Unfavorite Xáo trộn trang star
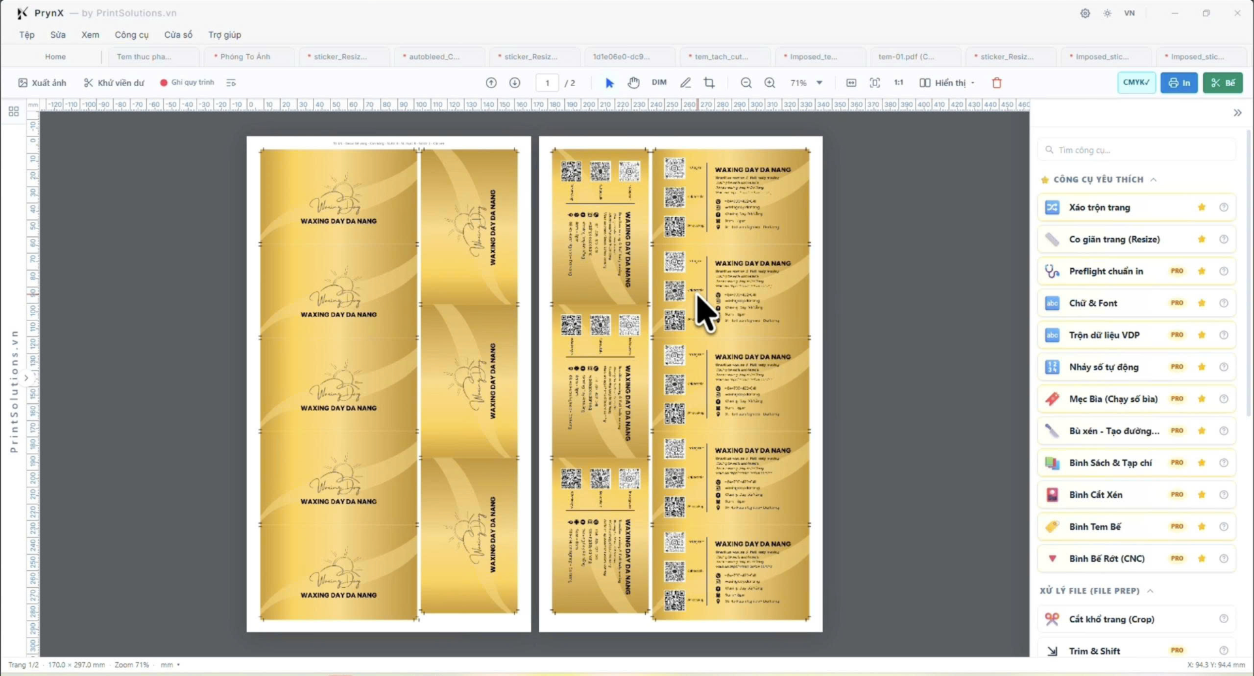1254x676 pixels. coord(1201,207)
